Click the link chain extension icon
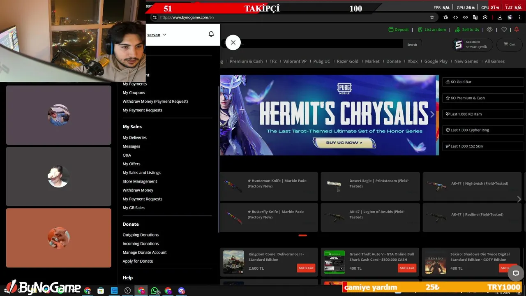The height and width of the screenshot is (296, 526). coord(465,17)
